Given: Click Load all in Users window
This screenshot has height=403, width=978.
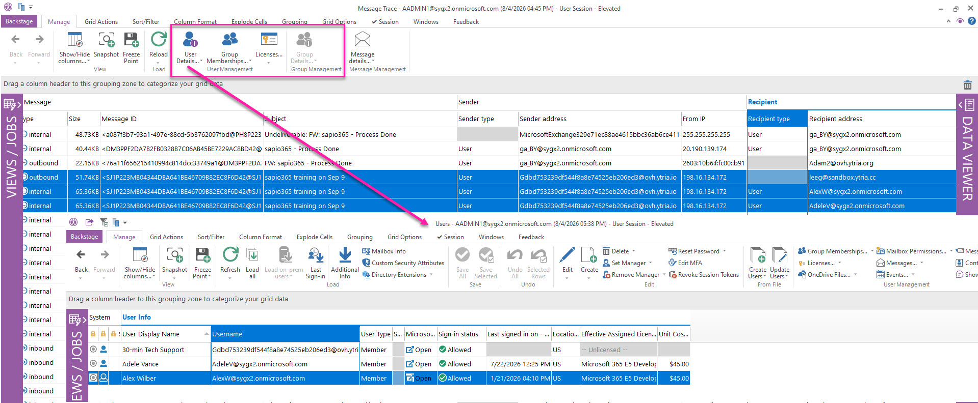Looking at the screenshot, I should click(252, 263).
